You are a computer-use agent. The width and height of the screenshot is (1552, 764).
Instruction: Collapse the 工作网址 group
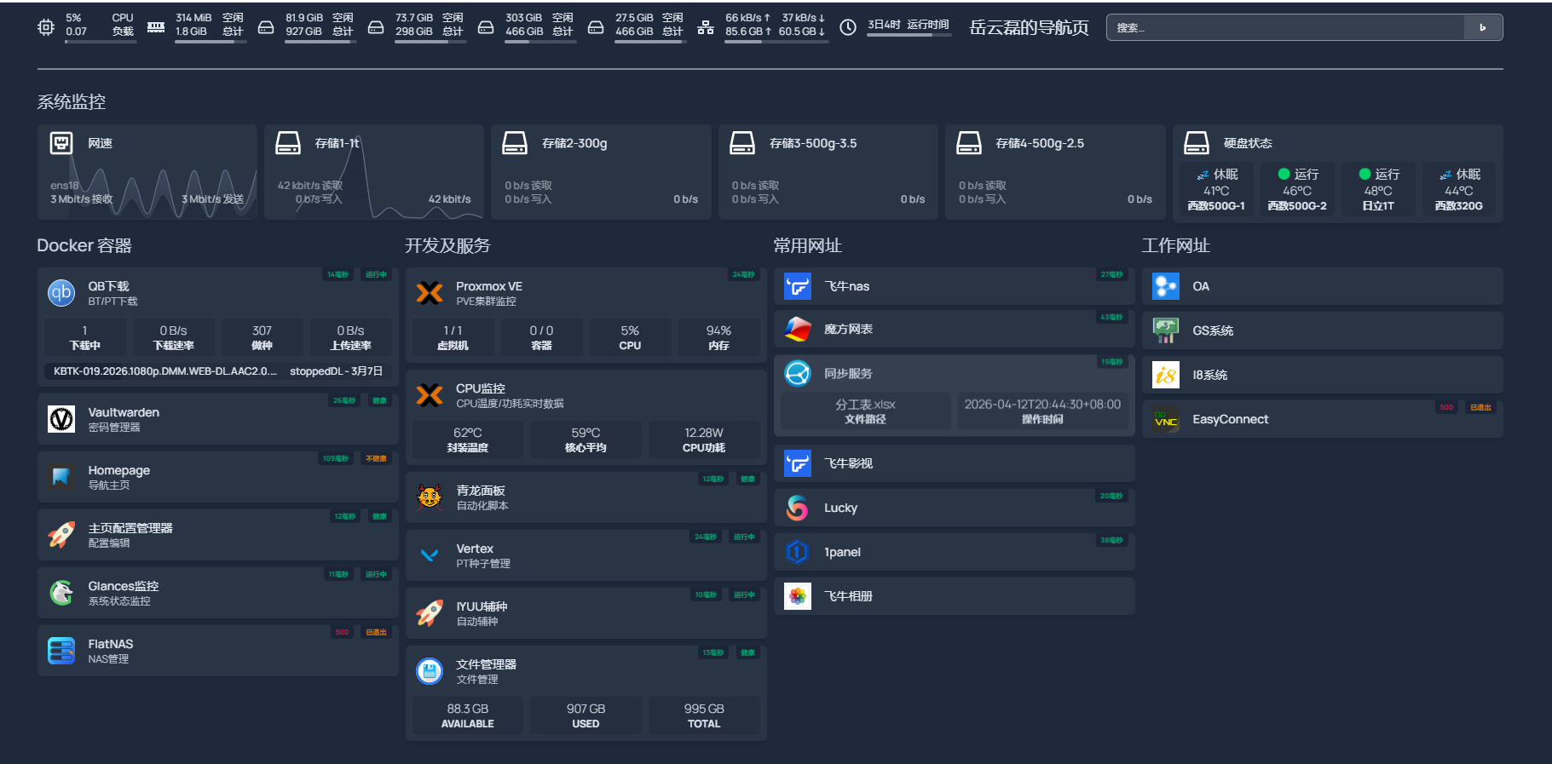[x=1176, y=245]
